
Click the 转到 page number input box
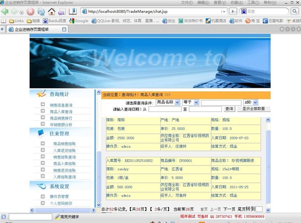click(259, 209)
